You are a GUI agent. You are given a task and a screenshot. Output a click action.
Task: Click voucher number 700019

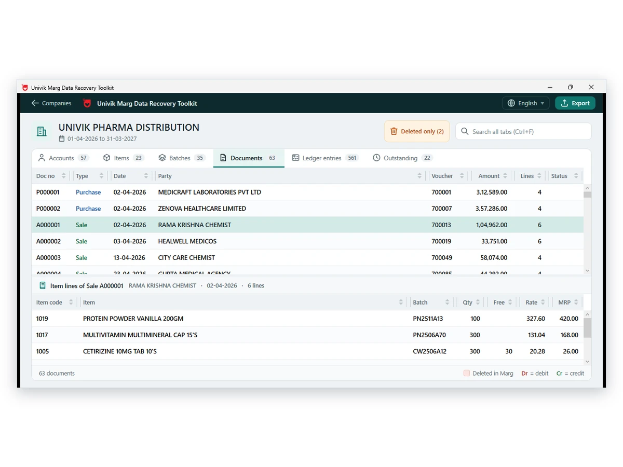[441, 241]
